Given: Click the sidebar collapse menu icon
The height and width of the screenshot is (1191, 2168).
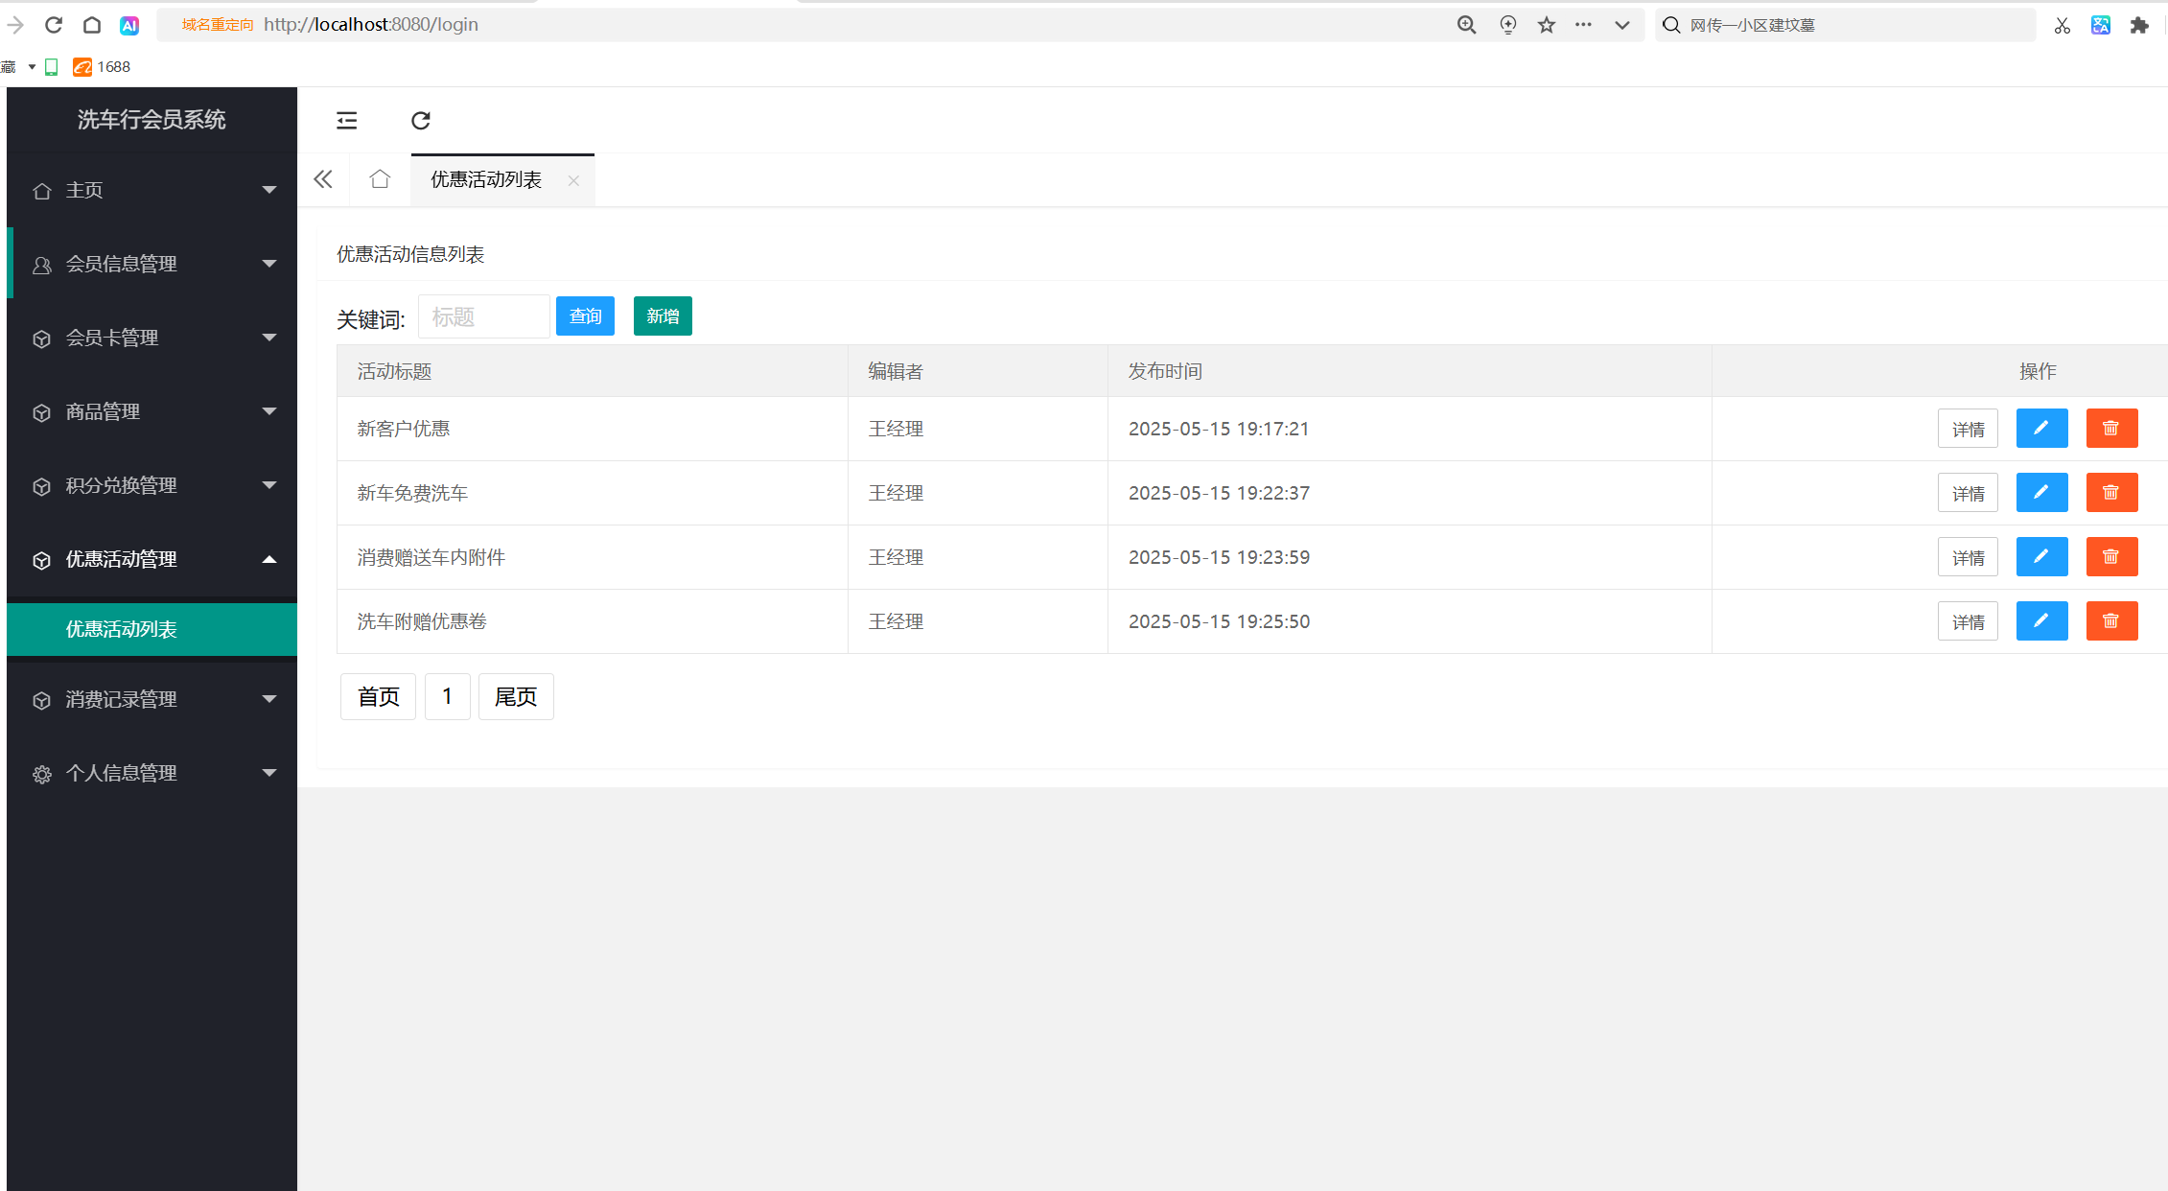Looking at the screenshot, I should [347, 120].
